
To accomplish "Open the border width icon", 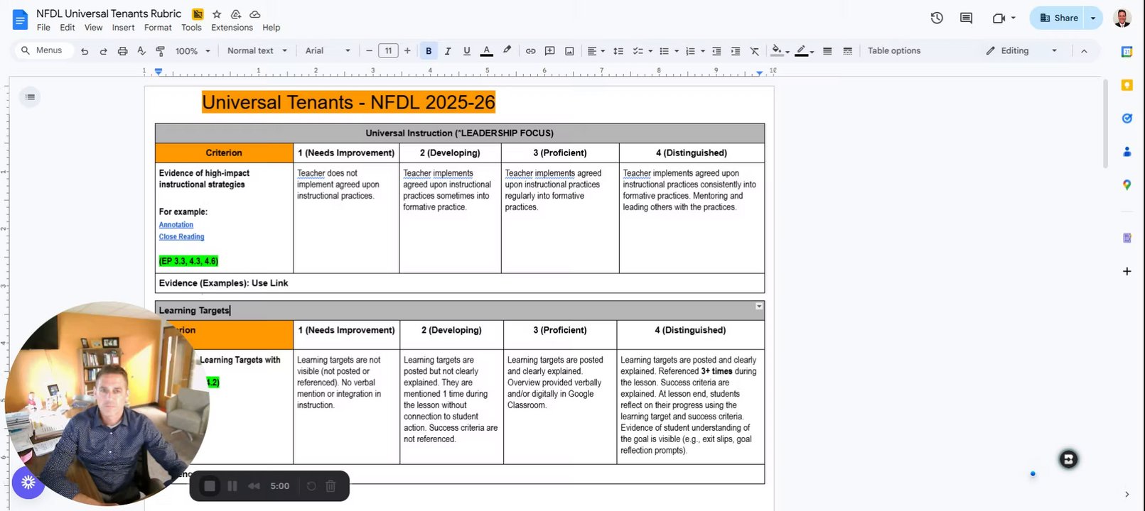I will pyautogui.click(x=827, y=51).
